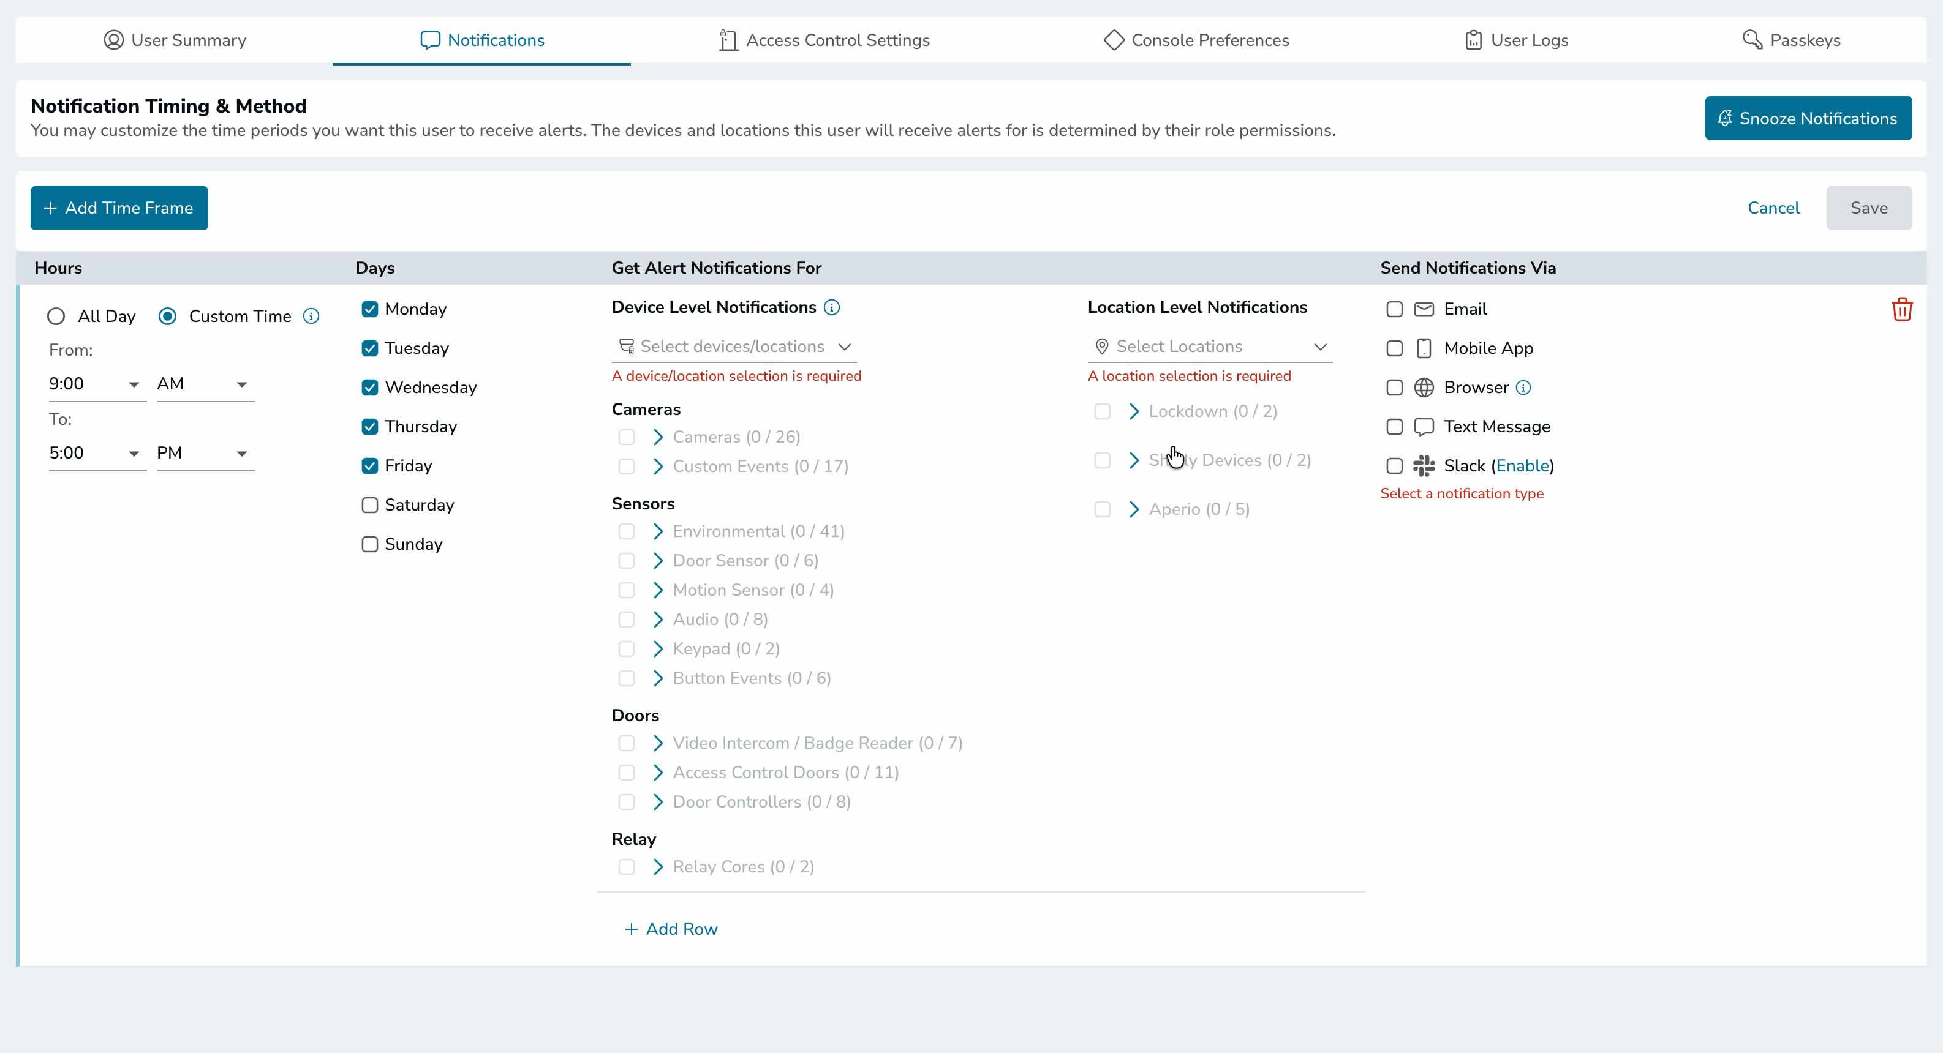Click the Save button

coord(1868,208)
